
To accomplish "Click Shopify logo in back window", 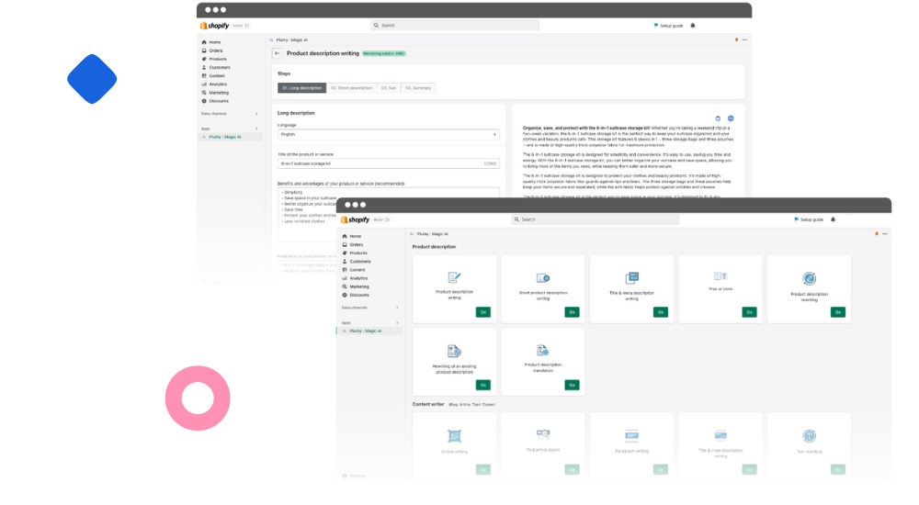I will (214, 26).
